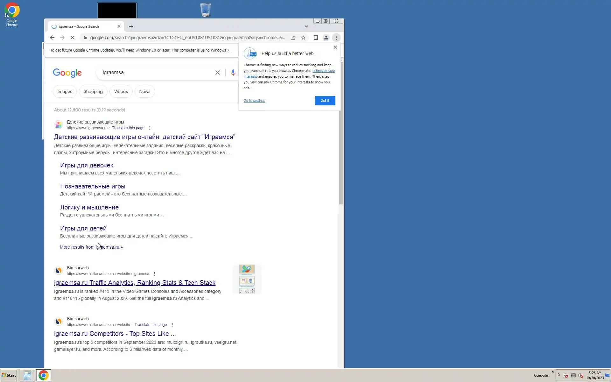611x382 pixels.
Task: Open the Go to settings link
Action: pyautogui.click(x=254, y=101)
